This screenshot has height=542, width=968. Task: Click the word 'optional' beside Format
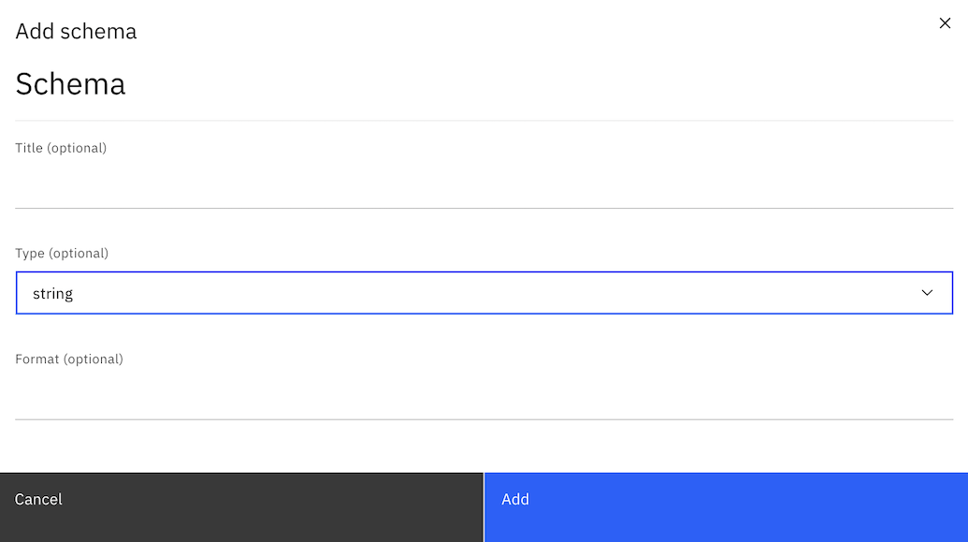[93, 359]
